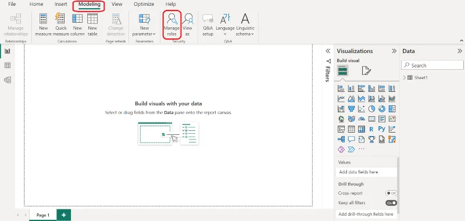Viewport: 465px width, 221px height.
Task: Insert a scatter chart visual
Action: (362, 109)
